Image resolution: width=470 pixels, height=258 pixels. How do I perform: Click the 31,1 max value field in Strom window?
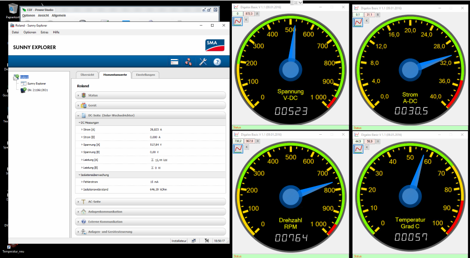pos(369,15)
